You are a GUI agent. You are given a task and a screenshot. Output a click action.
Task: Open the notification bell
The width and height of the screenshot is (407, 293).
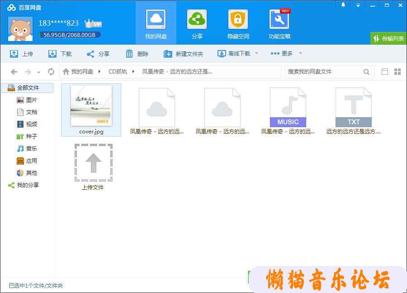tap(343, 5)
